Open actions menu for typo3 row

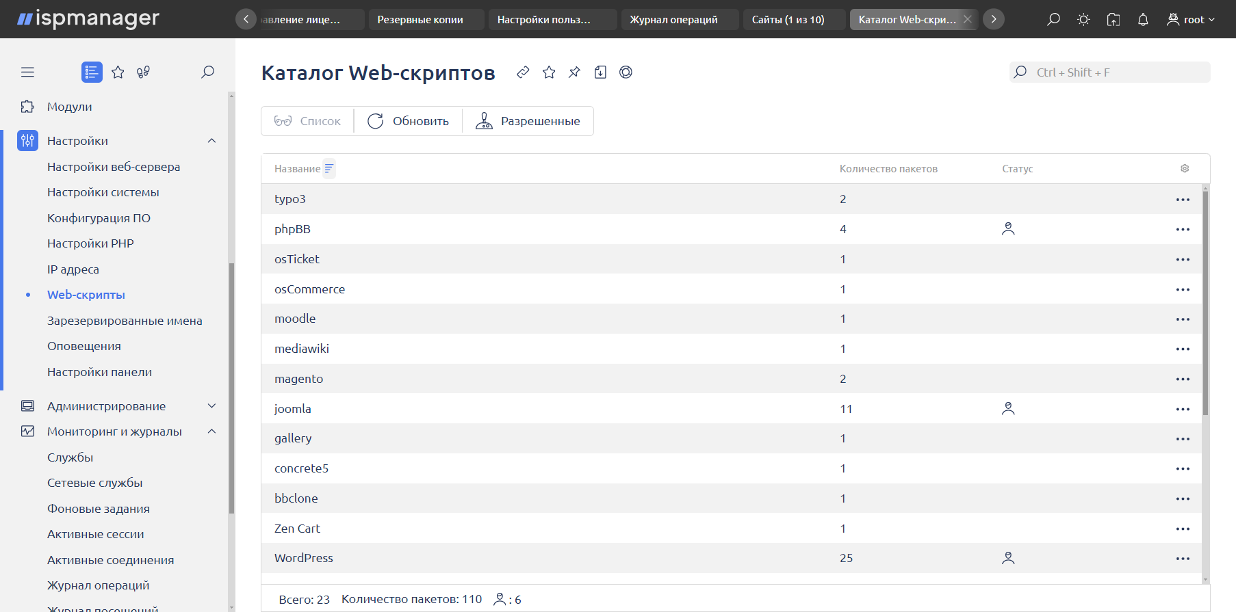pos(1183,199)
